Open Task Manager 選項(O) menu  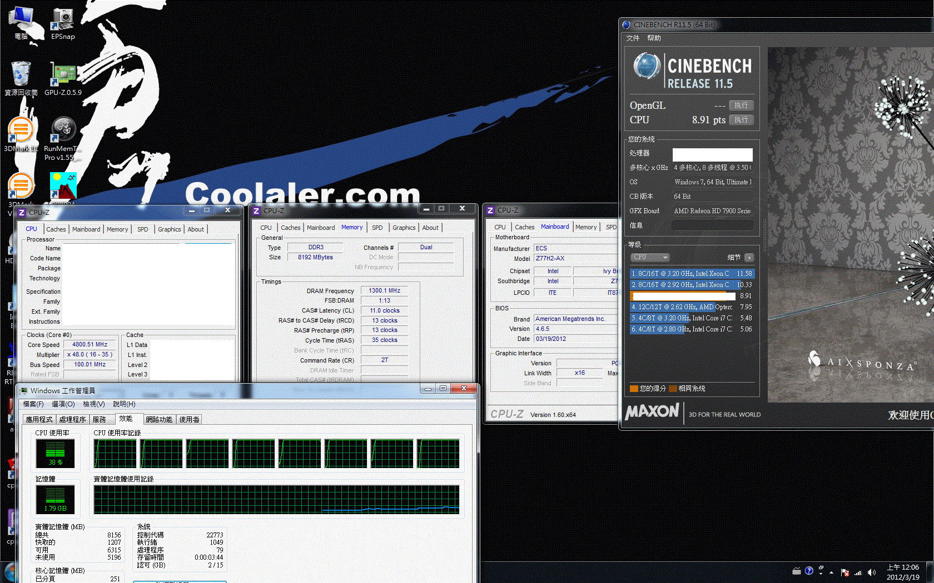pos(63,404)
